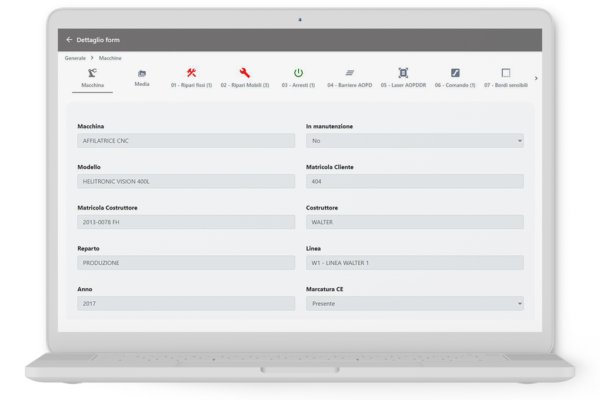Click the Macchina robot arm icon
The width and height of the screenshot is (600, 400).
point(92,73)
